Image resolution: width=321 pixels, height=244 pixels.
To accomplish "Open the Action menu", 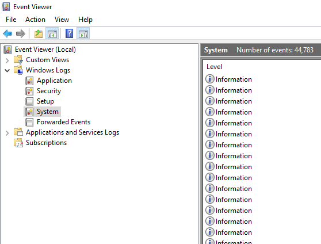I will point(35,20).
